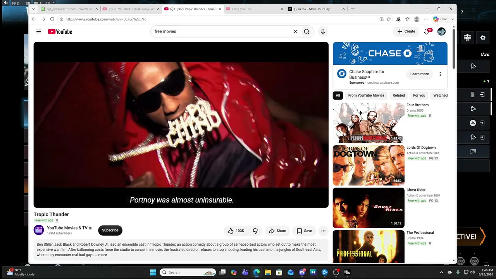Viewport: 496px width, 279px height.
Task: Submit search with the magnifier button
Action: [307, 31]
